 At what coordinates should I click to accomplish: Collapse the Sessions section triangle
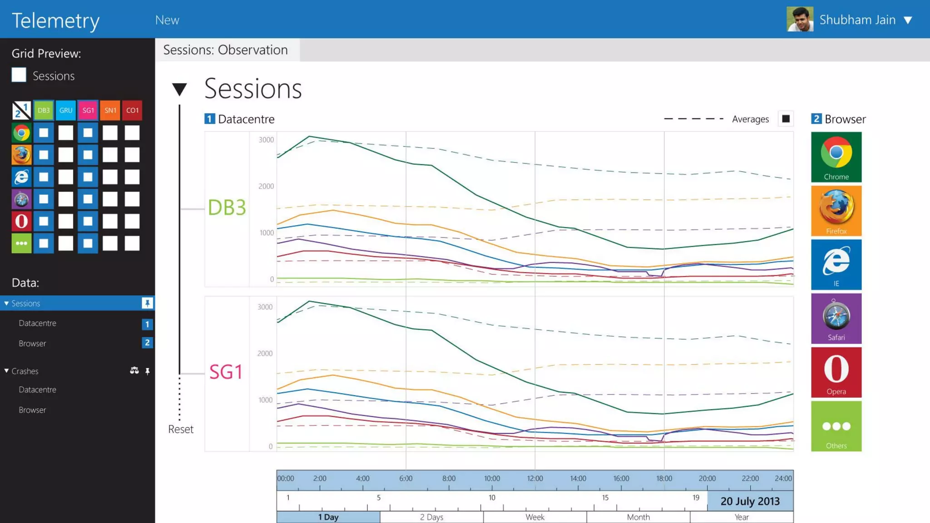pyautogui.click(x=179, y=89)
